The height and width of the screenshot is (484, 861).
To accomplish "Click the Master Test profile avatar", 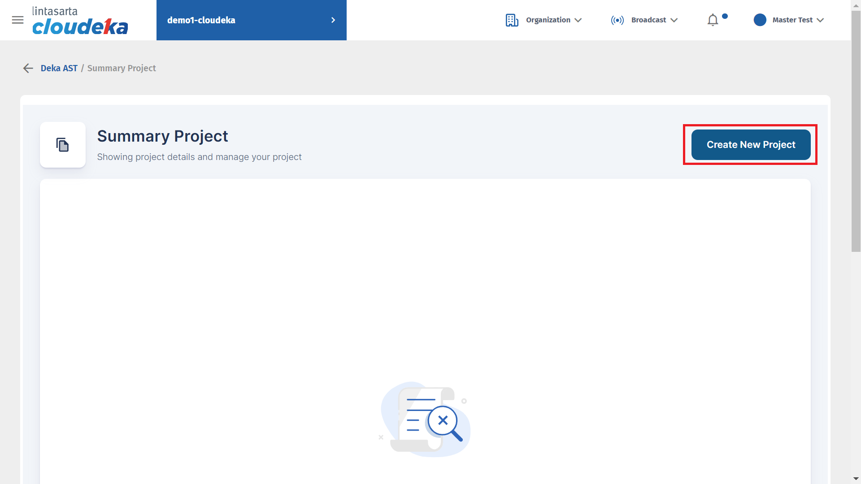I will 760,20.
